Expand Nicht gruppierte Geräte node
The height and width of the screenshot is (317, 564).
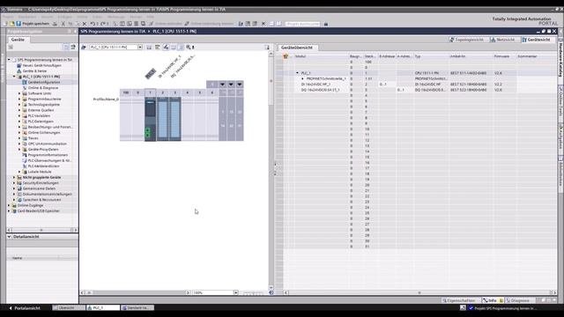[x=14, y=177]
